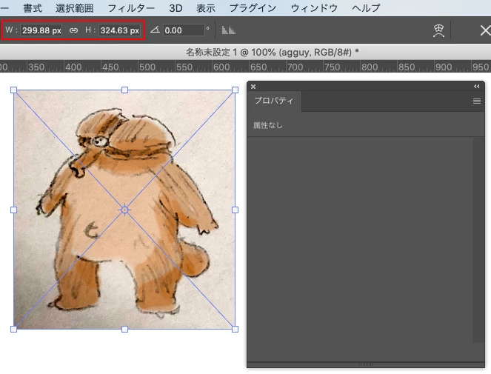Open the ヘルプ menu
This screenshot has width=491, height=374.
click(x=366, y=8)
